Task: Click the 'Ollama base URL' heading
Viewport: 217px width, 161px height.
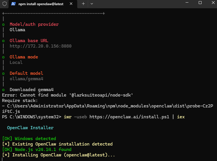Action: pyautogui.click(x=29, y=41)
